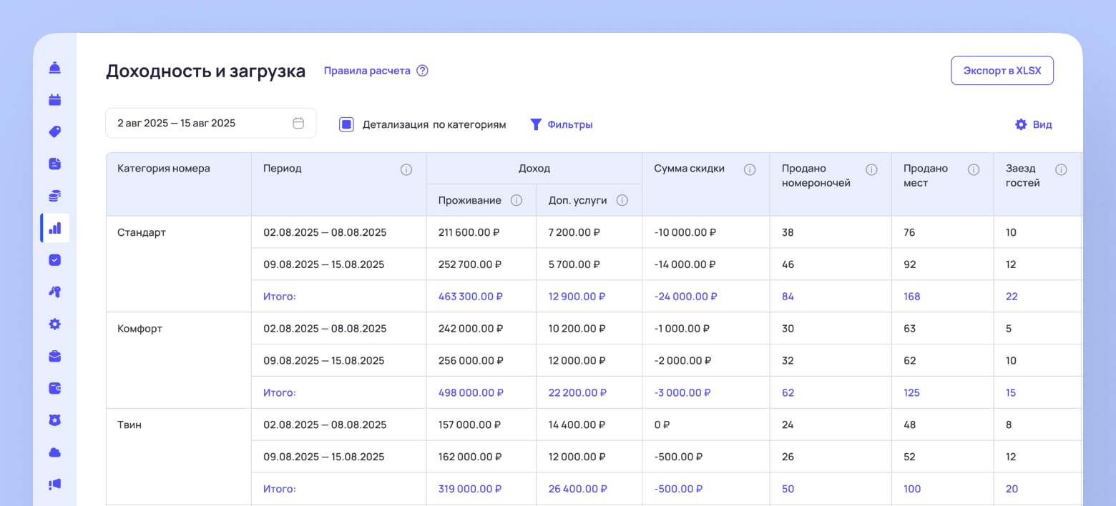Click the calendar icon in the date range field
Screen dimensions: 1116x506
pyautogui.click(x=298, y=123)
